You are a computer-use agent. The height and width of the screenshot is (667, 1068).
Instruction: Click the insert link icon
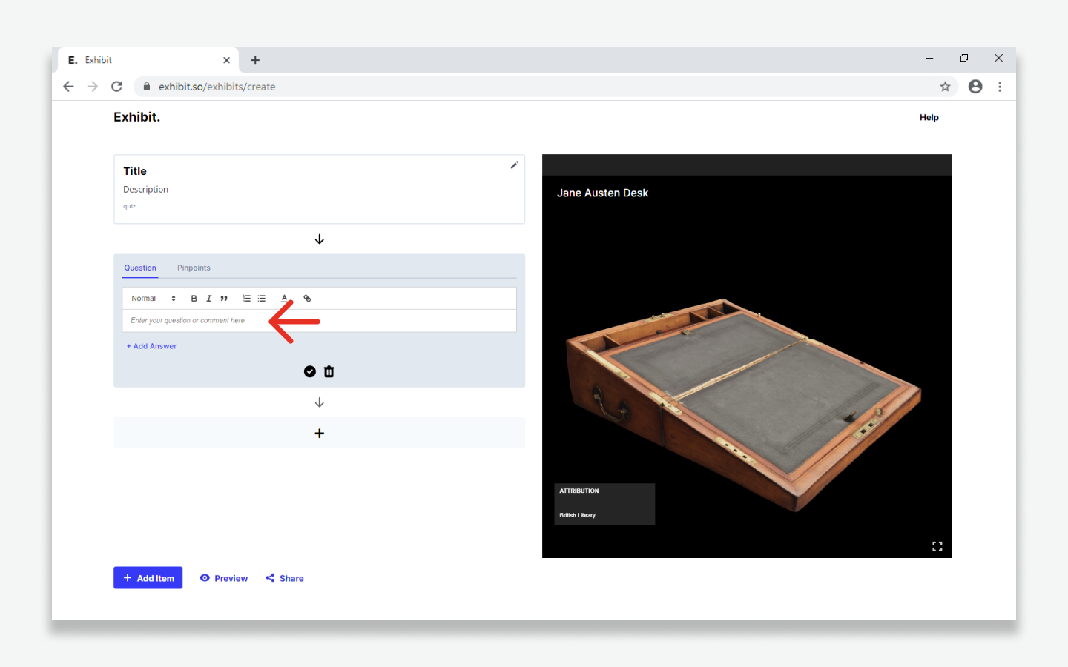307,299
